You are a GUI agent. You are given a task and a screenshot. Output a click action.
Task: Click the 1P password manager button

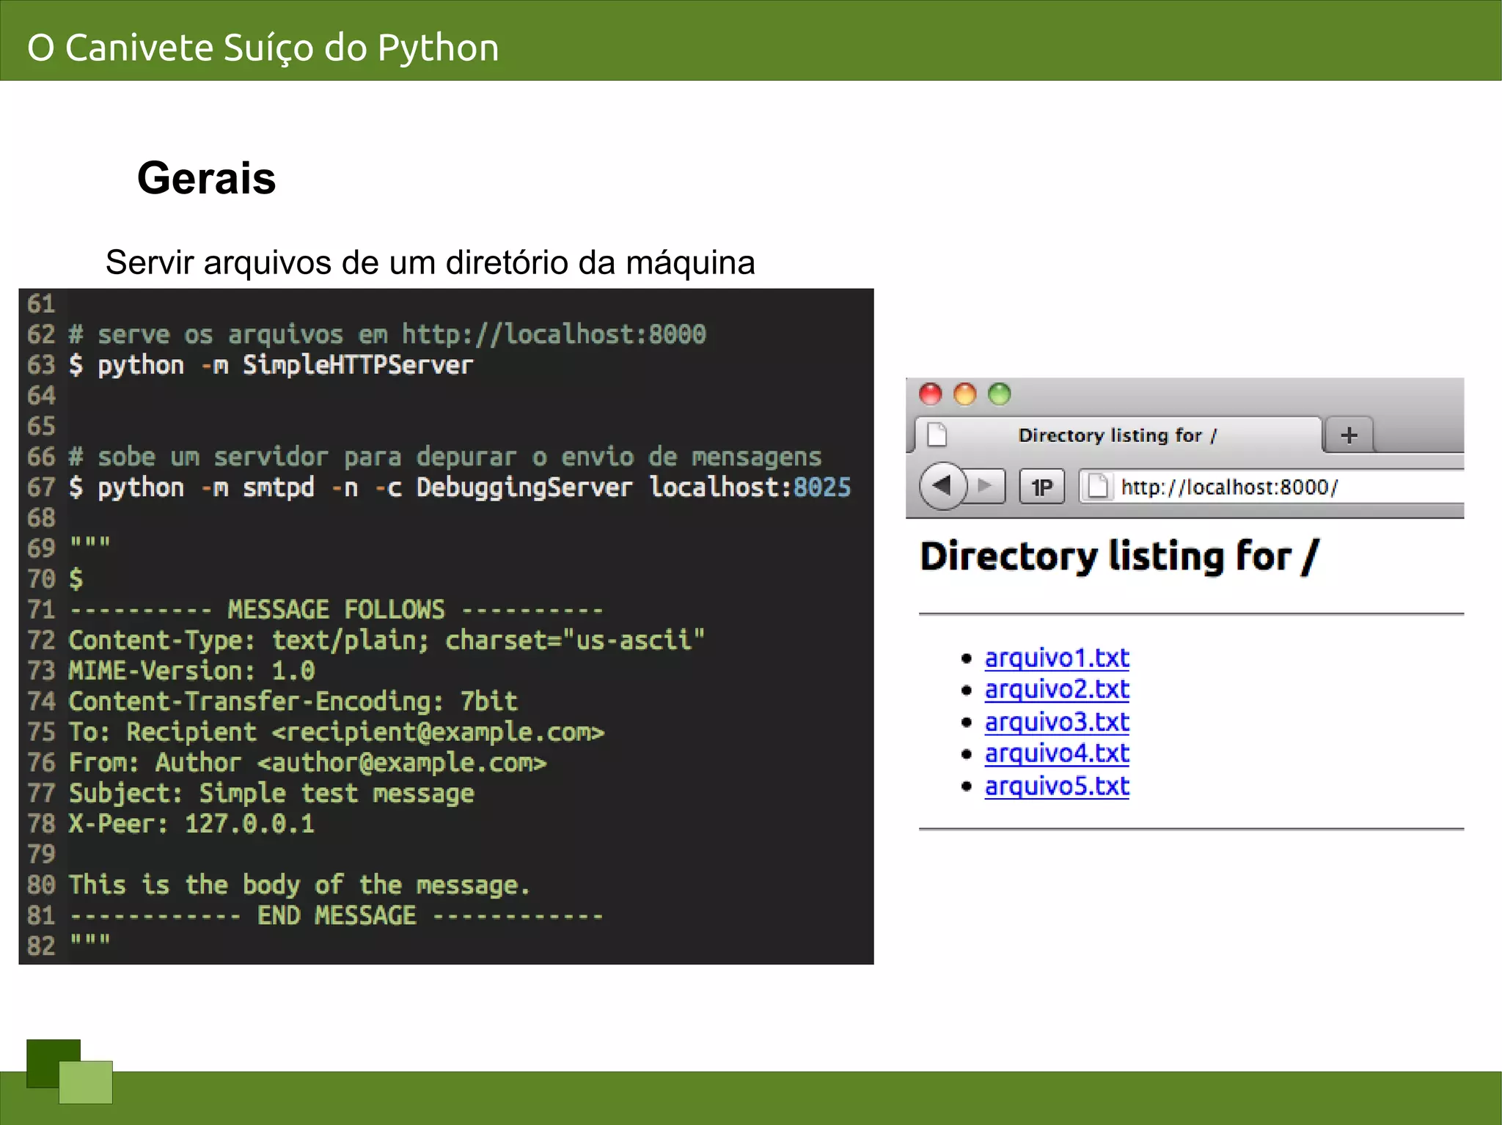coord(1041,487)
